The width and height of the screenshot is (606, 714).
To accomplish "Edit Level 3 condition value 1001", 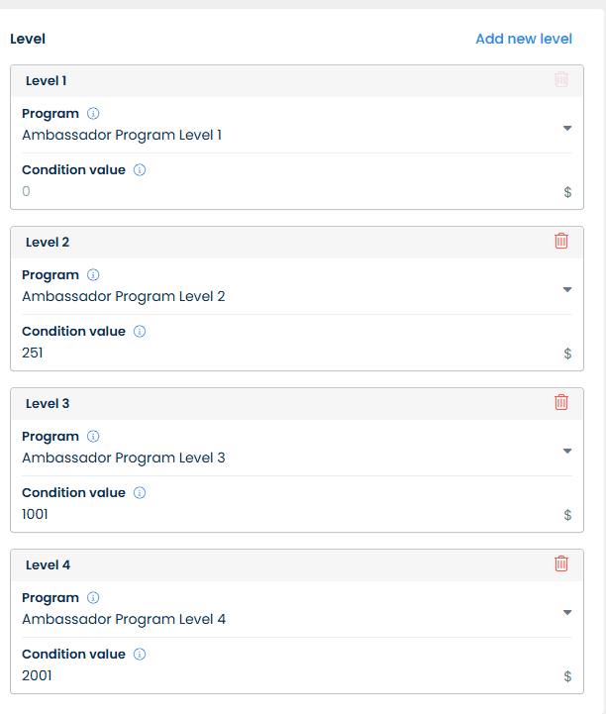I will click(x=291, y=514).
